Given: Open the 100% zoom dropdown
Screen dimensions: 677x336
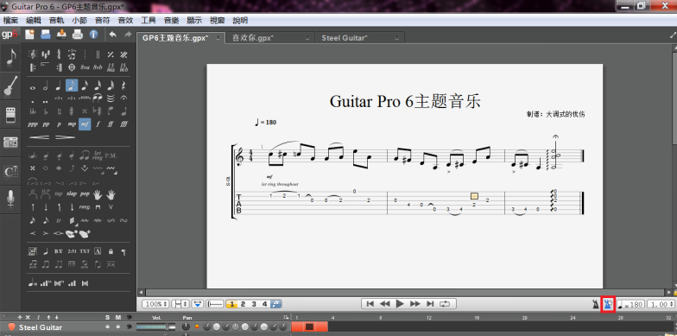Looking at the screenshot, I should point(155,304).
